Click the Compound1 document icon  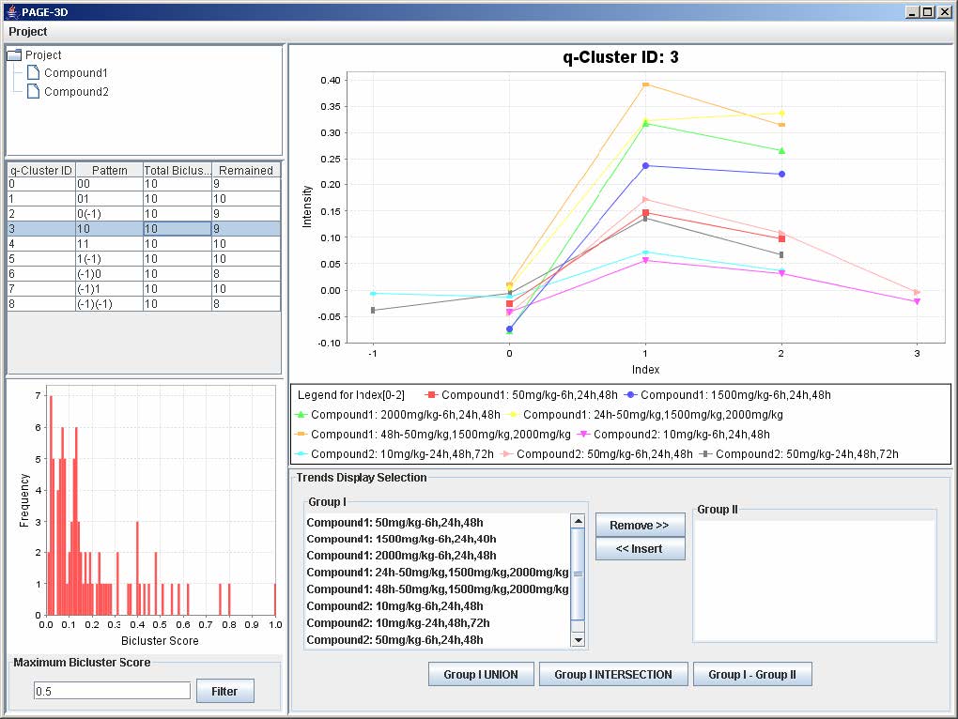coord(33,73)
